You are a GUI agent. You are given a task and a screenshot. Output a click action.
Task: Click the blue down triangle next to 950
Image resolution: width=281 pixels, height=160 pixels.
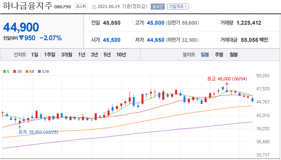(x=21, y=38)
